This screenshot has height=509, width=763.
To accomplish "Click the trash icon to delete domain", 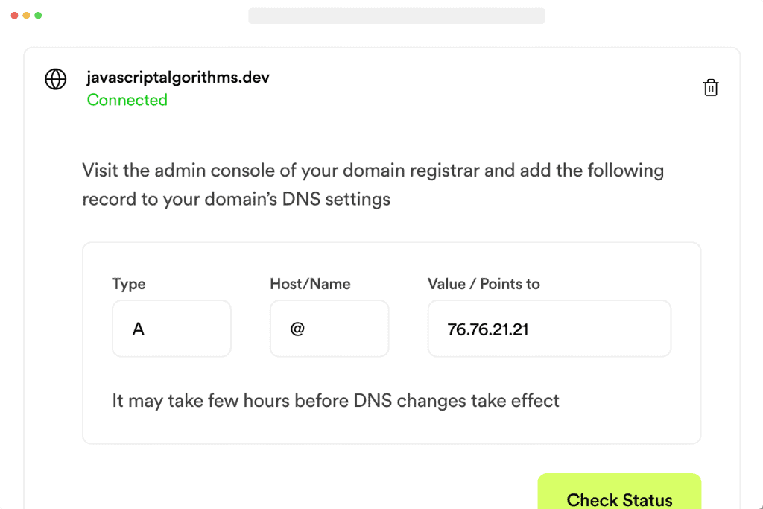I will point(711,87).
